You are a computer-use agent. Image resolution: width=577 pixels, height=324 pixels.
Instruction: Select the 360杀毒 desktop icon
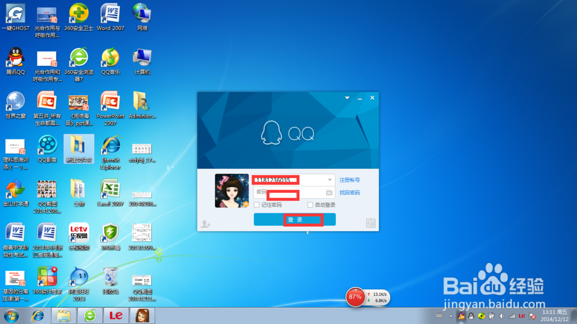pyautogui.click(x=110, y=237)
